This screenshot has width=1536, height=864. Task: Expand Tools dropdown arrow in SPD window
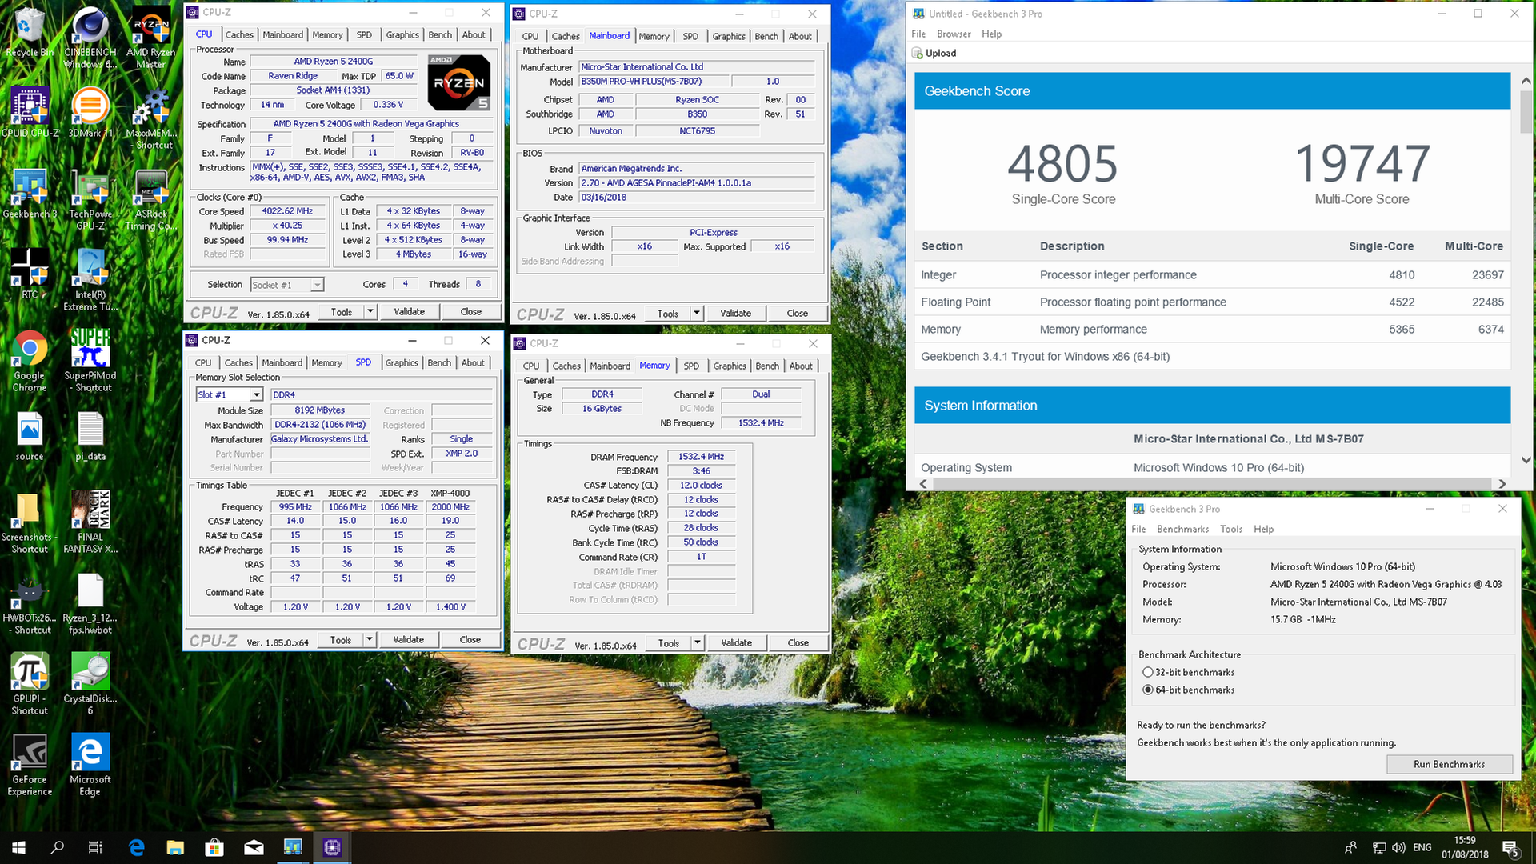[370, 640]
